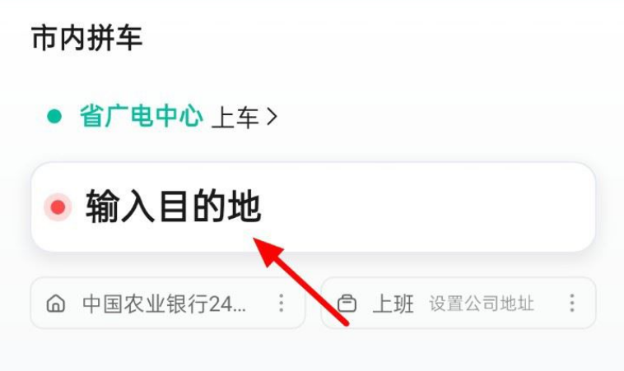Expand pickup point chevron after 上车
This screenshot has height=371, width=624.
[272, 118]
